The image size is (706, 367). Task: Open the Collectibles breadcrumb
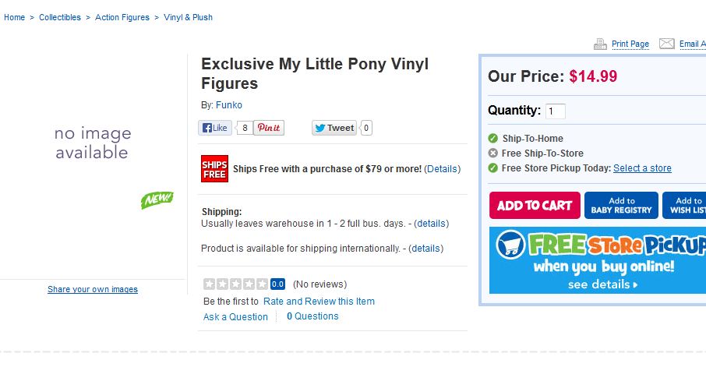point(60,17)
